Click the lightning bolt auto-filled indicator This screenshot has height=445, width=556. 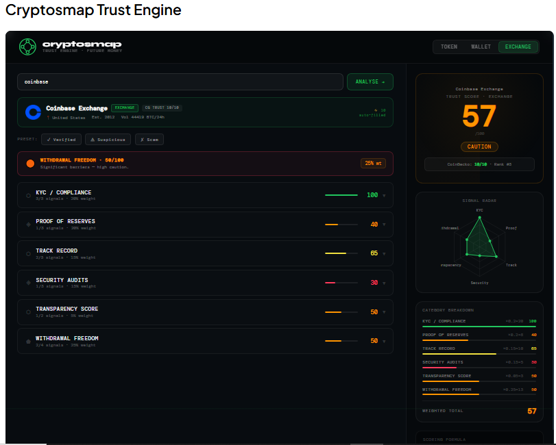click(x=376, y=110)
